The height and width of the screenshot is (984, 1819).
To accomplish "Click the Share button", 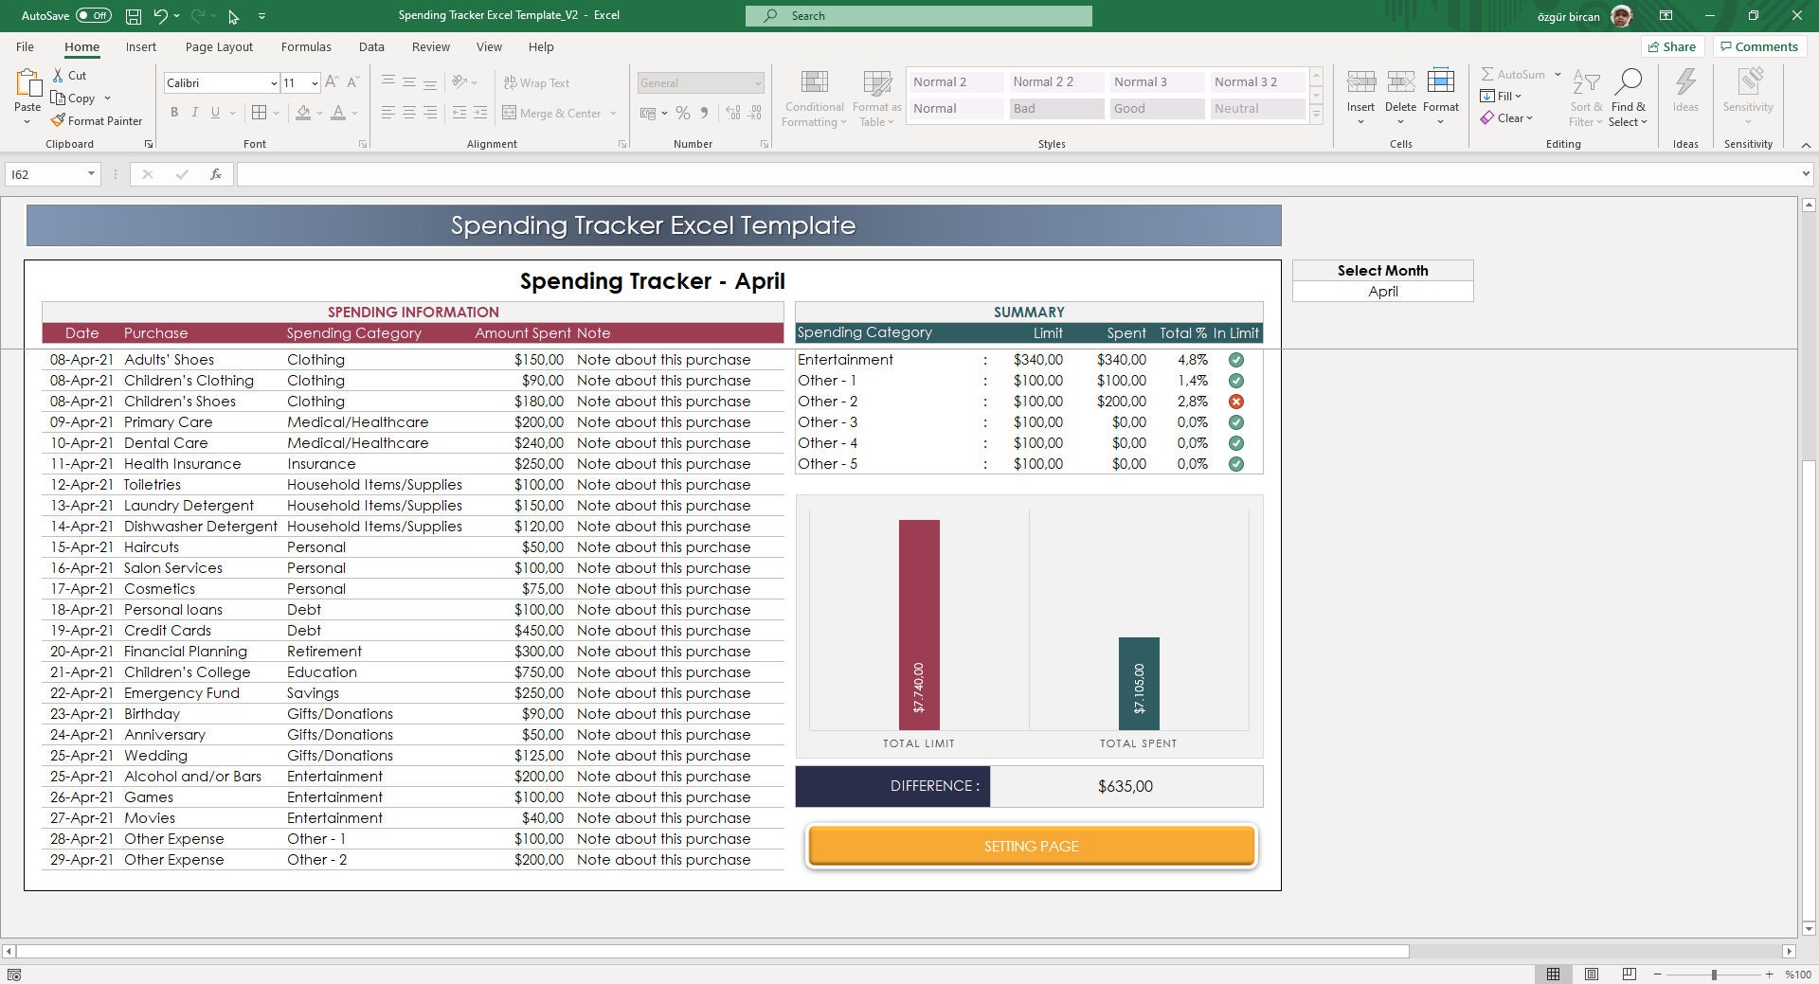I will [1672, 46].
